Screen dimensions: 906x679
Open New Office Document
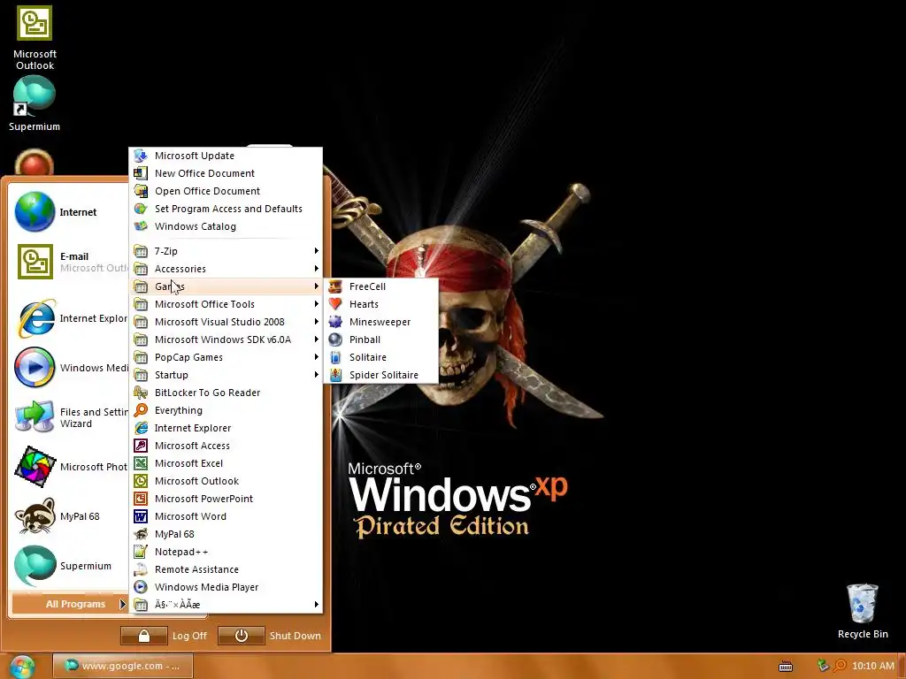(x=226, y=173)
